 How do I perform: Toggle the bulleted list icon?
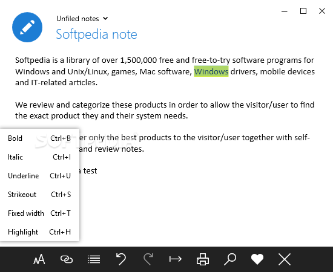coord(94,259)
